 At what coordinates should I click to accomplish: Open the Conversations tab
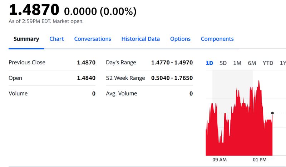tap(93, 39)
